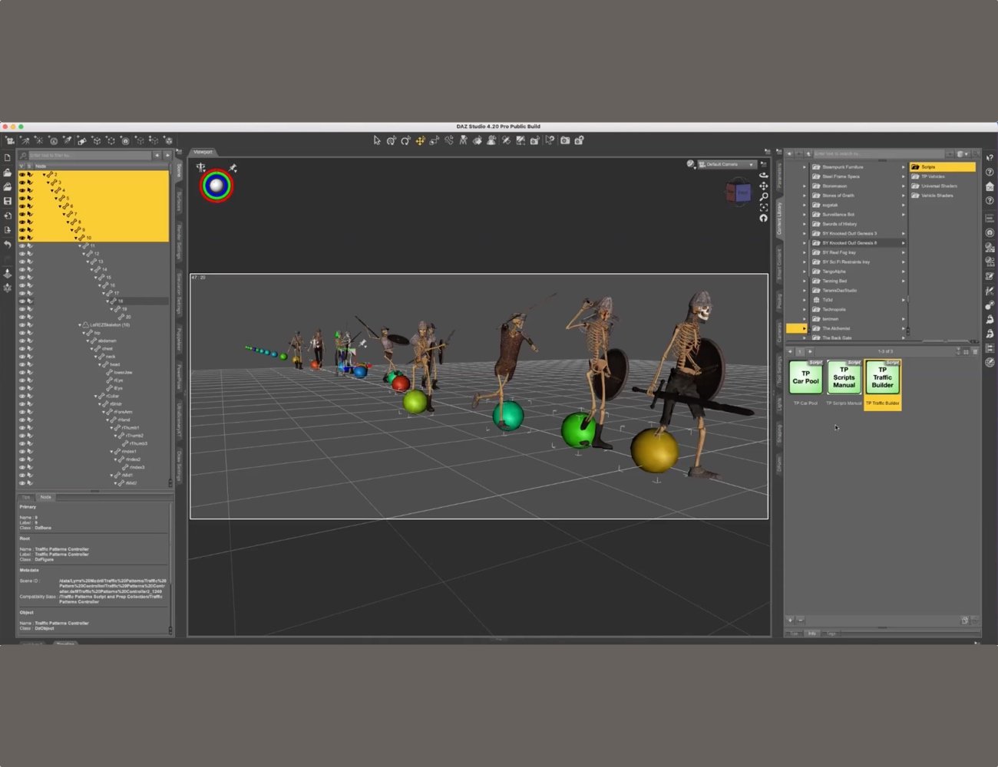Collapse LoREZSkeleton (10) tree node
998x767 pixels.
click(80, 325)
